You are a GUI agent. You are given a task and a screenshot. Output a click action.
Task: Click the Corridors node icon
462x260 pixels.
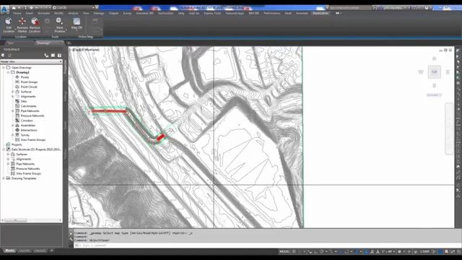point(17,121)
